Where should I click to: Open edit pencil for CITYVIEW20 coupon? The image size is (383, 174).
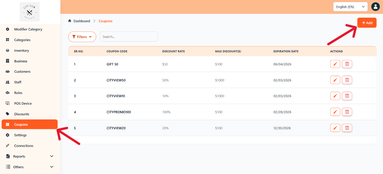click(335, 128)
